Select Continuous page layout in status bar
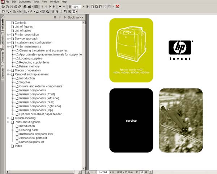This screenshot has width=217, height=174. tap(141, 172)
